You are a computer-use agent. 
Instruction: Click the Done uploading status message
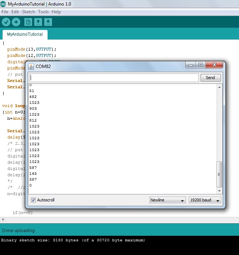(x=19, y=231)
